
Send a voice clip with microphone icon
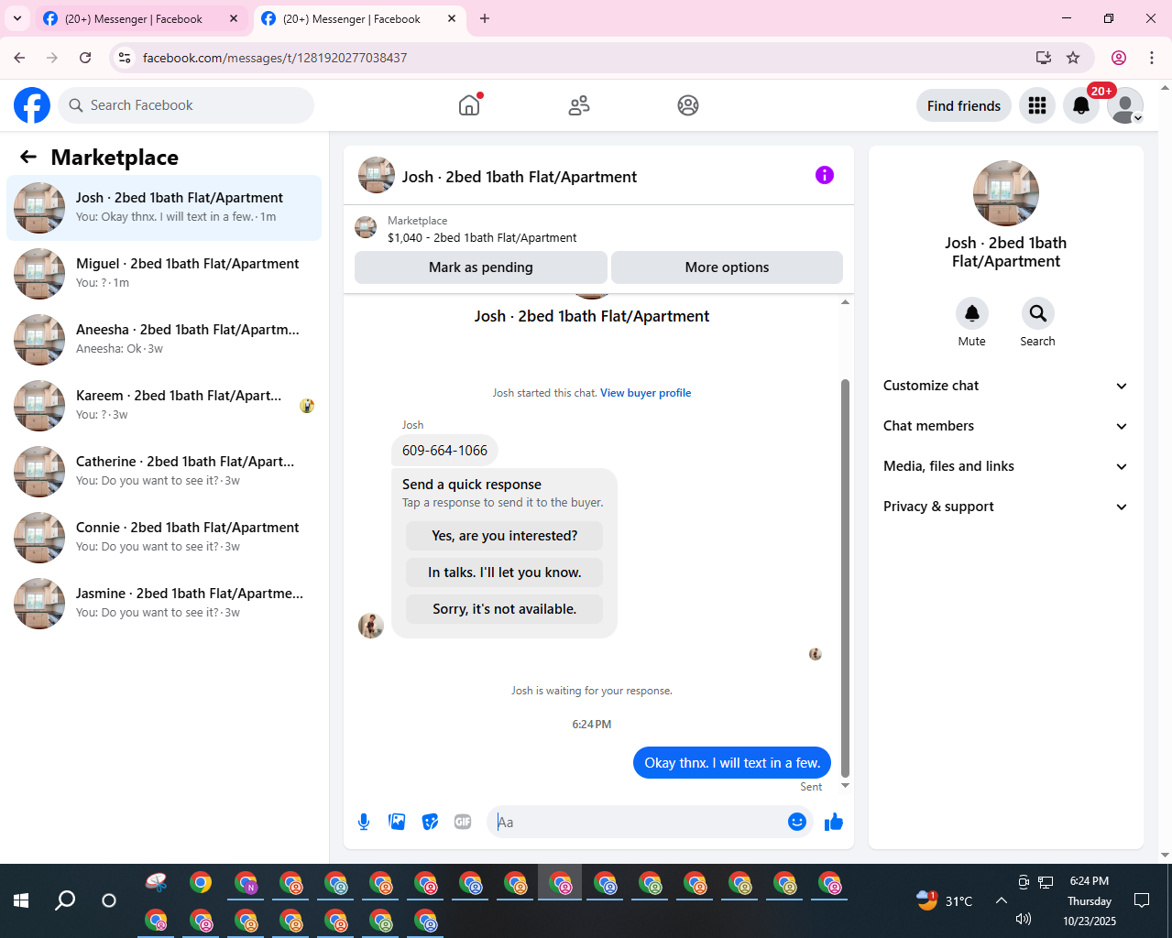tap(364, 822)
